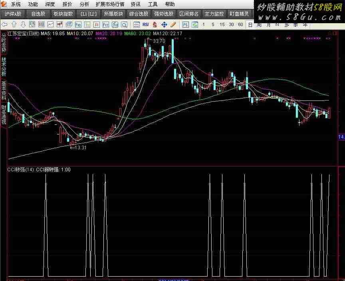The width and height of the screenshot is (345, 281).
Task: Open the table grid view icon
Action: point(42,25)
